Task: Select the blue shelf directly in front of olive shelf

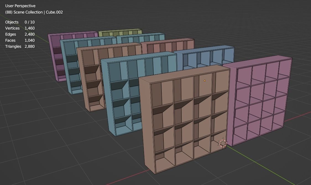Action: 141,38
